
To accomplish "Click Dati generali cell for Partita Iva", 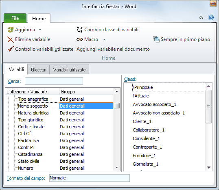I will click(x=72, y=140).
